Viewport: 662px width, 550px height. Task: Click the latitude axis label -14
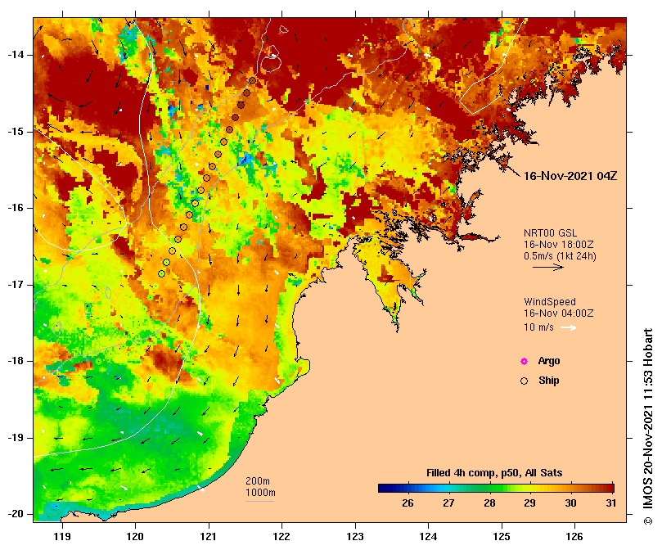pyautogui.click(x=16, y=55)
